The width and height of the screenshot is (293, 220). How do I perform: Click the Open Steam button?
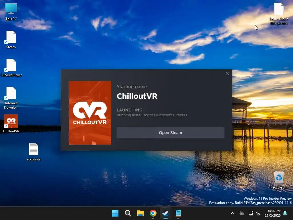pos(171,133)
